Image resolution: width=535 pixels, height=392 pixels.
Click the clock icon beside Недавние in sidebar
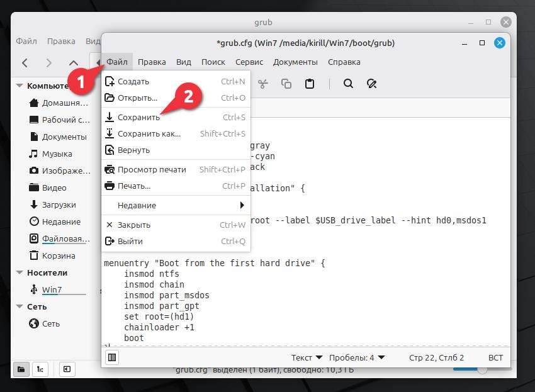pyautogui.click(x=34, y=221)
